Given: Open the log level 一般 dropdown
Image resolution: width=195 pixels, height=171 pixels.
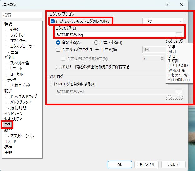Looking at the screenshot, I should 163,21.
